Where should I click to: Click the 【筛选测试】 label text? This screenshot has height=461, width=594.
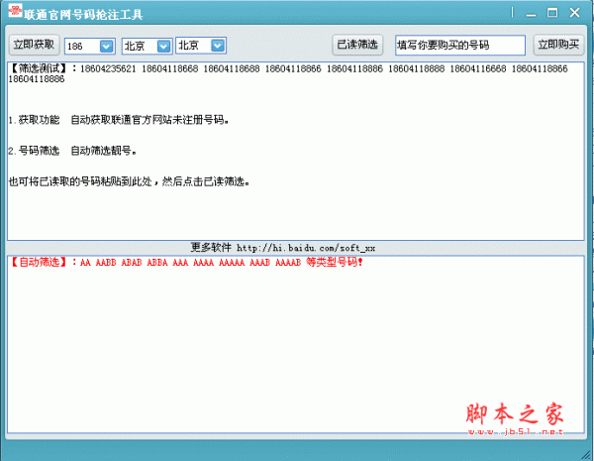pos(38,68)
